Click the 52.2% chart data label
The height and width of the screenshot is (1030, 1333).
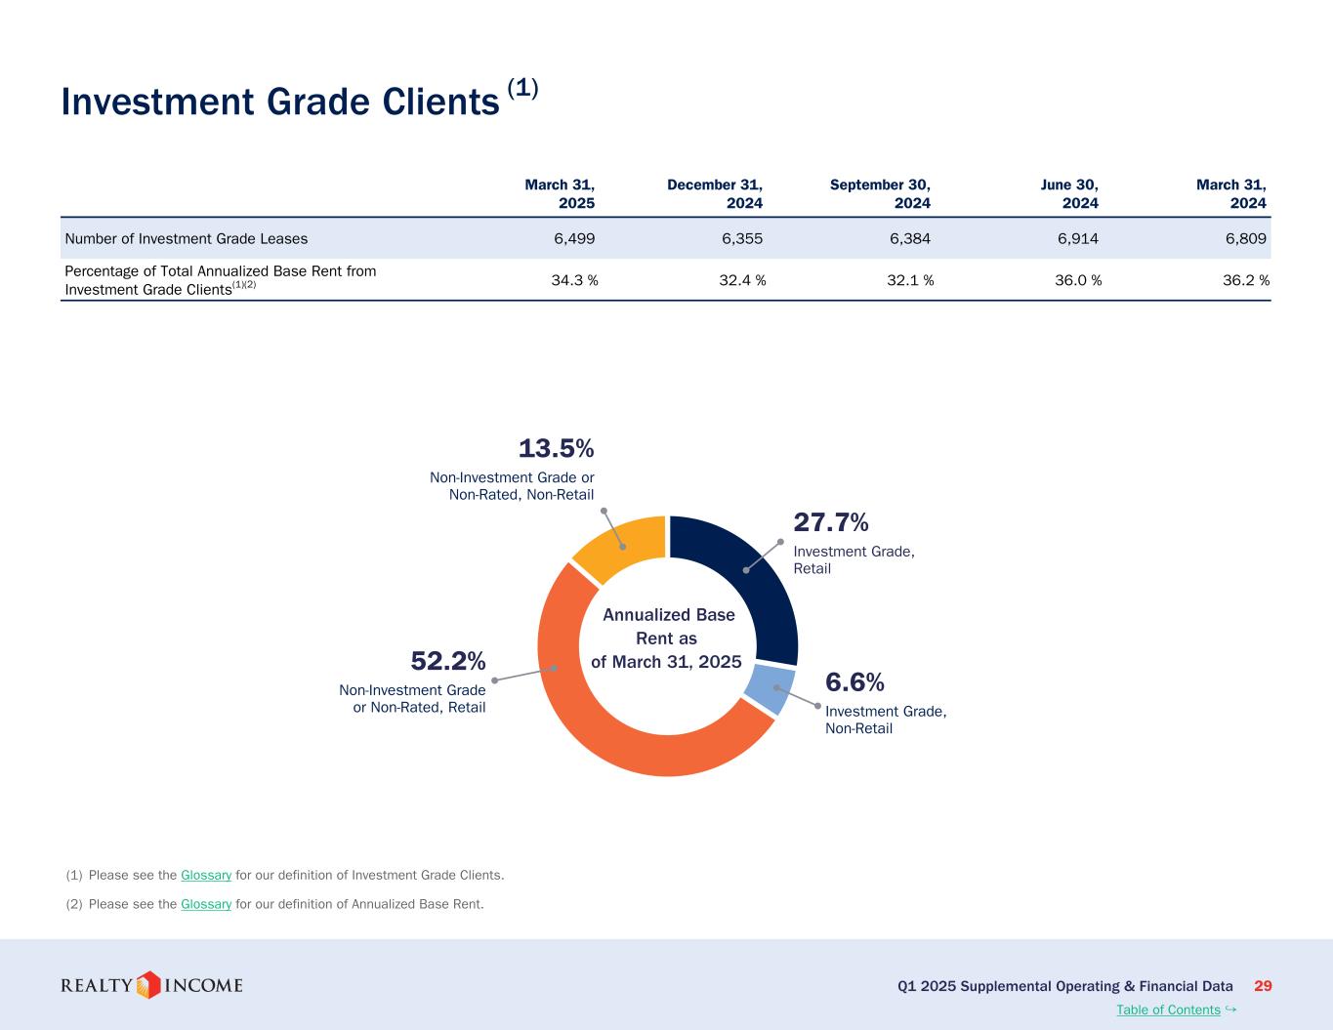448,662
